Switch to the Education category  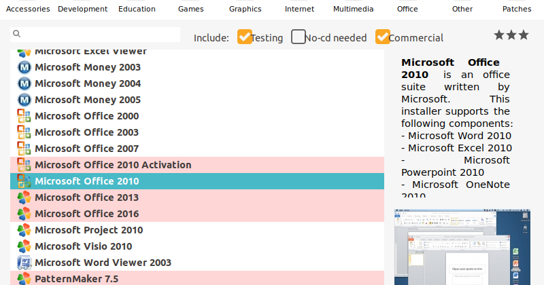(137, 9)
